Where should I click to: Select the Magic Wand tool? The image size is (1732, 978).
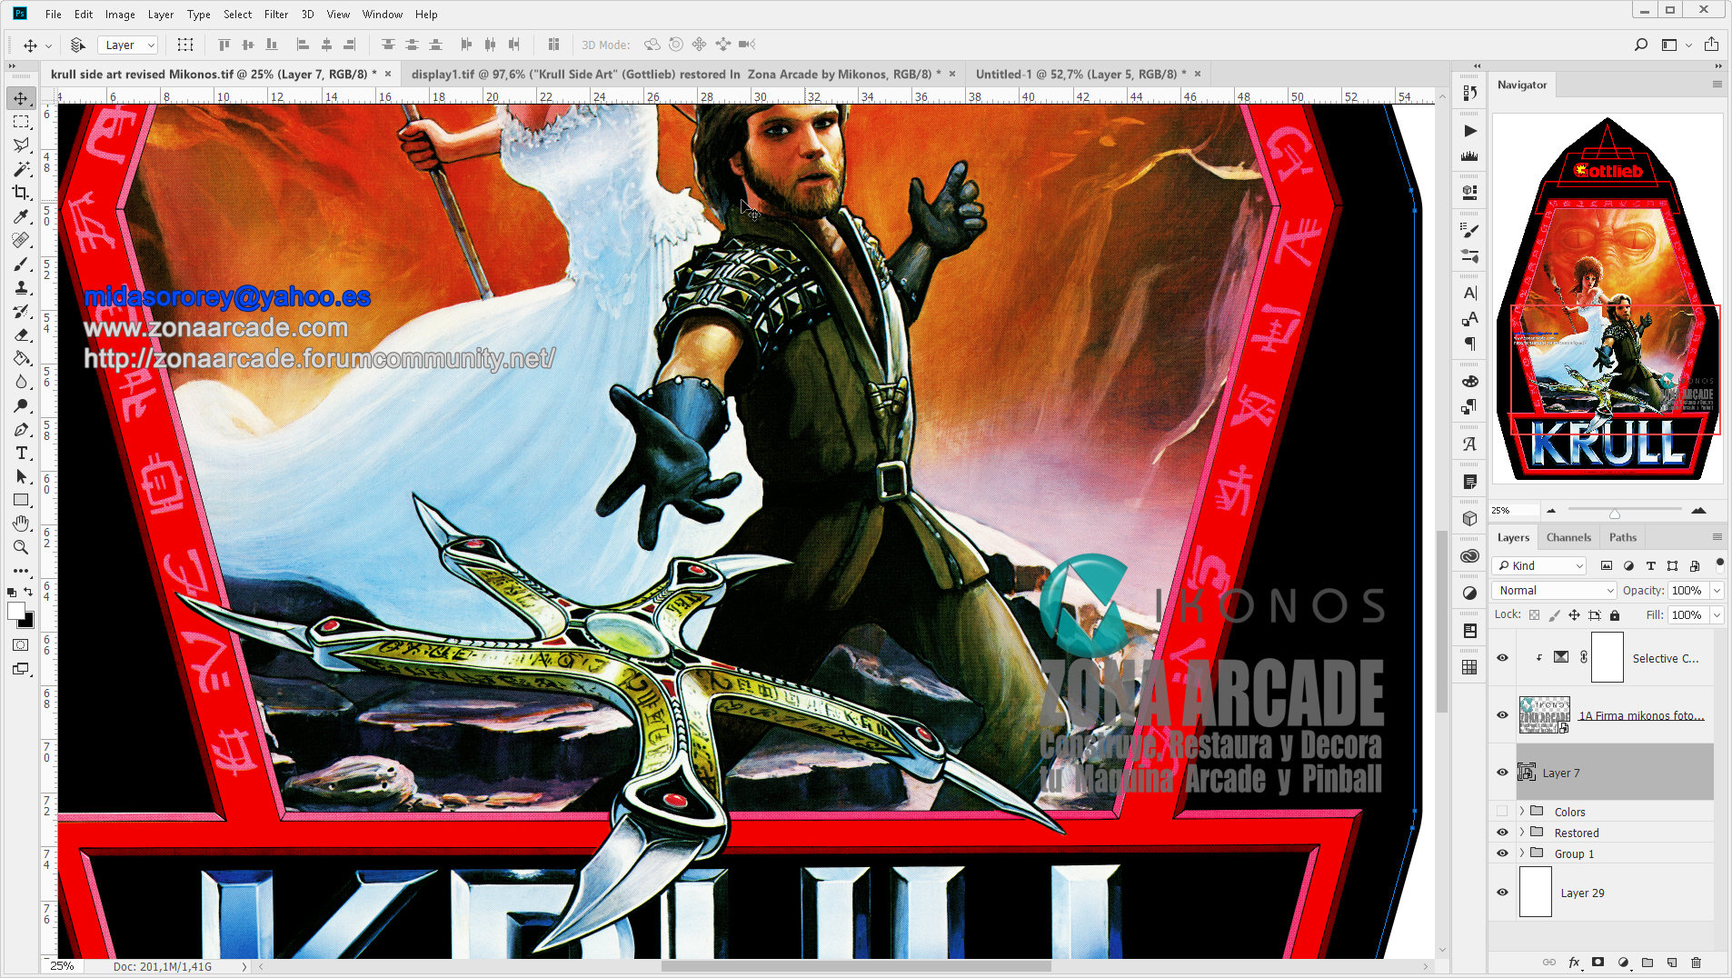[21, 169]
